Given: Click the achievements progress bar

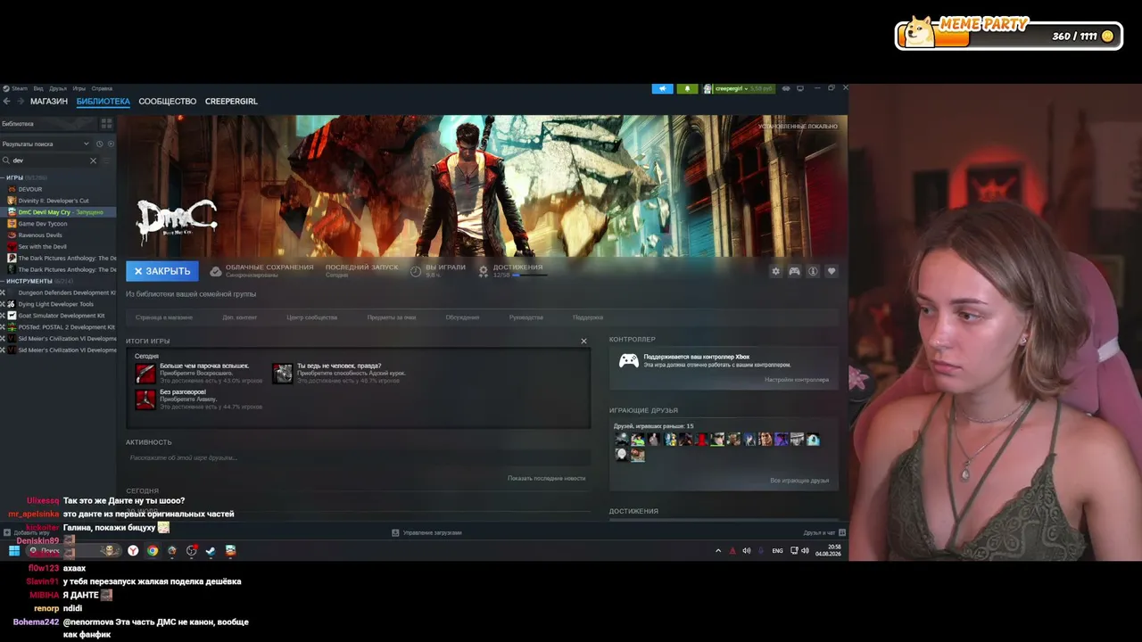Looking at the screenshot, I should (529, 276).
